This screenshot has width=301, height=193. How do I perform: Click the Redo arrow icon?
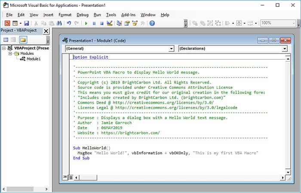click(x=77, y=23)
